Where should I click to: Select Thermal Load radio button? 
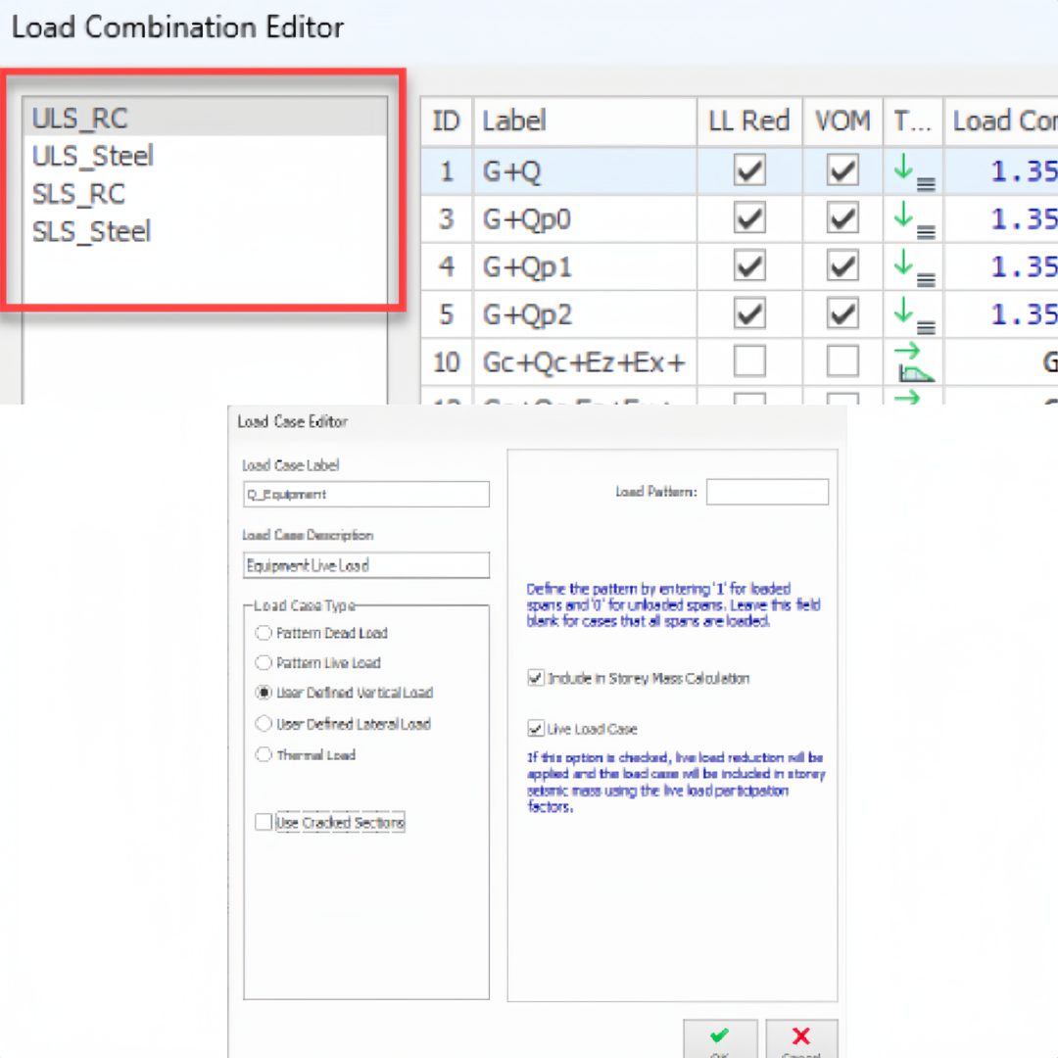click(264, 754)
